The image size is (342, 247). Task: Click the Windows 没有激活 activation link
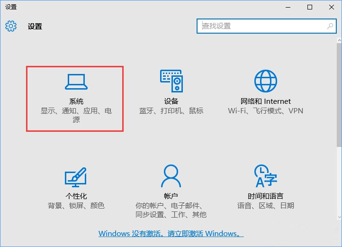tap(171, 233)
